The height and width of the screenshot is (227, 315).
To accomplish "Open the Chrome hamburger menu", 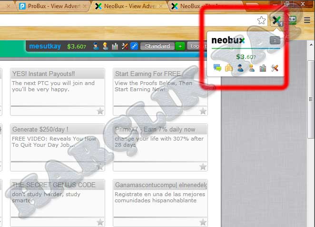I will coord(307,20).
